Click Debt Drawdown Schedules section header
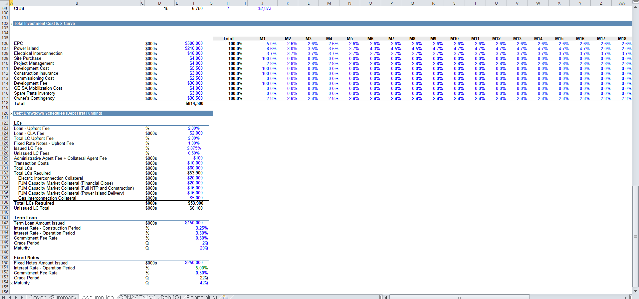This screenshot has width=639, height=299. [x=58, y=113]
